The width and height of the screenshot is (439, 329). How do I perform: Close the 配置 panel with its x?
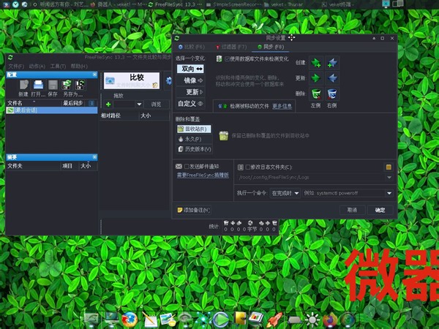coord(94,75)
